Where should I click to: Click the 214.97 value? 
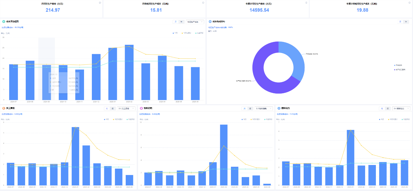[x=53, y=10]
